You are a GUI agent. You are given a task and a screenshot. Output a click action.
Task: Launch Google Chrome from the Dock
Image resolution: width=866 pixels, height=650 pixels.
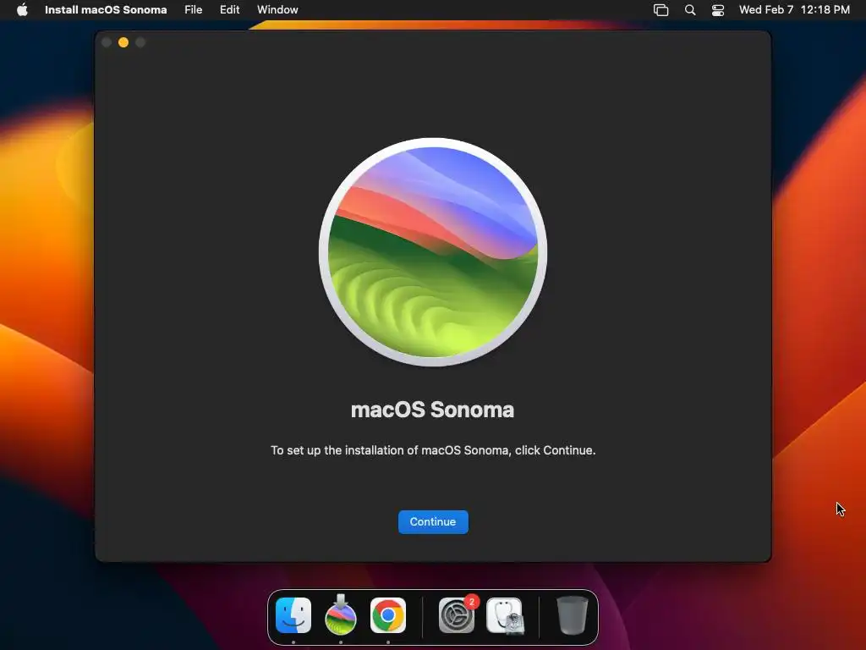coord(388,615)
